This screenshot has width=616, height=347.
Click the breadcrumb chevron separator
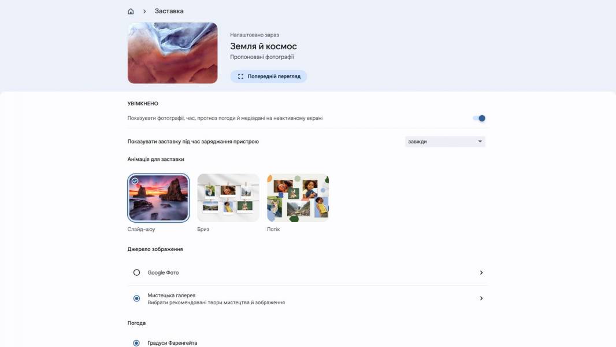point(144,12)
